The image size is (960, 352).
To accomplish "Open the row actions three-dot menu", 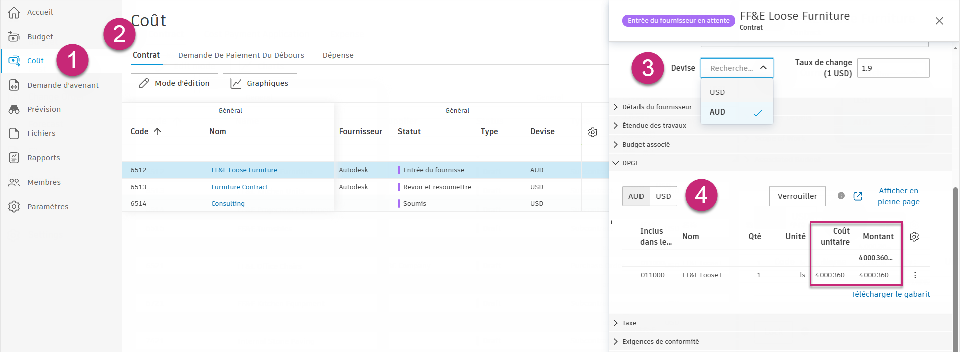I will pyautogui.click(x=915, y=275).
